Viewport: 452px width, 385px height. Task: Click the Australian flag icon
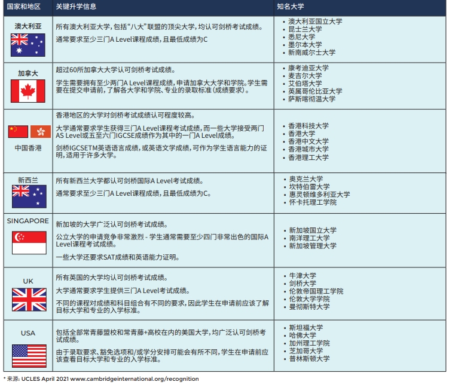(28, 44)
